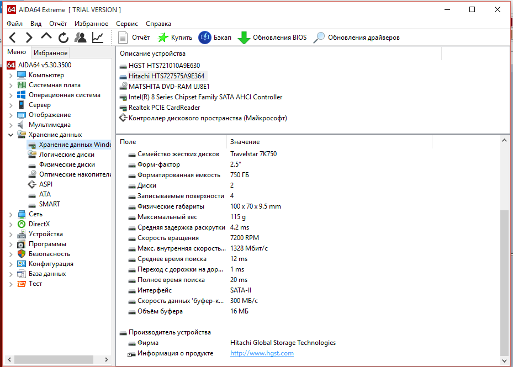Click the Значение column header

(329, 142)
